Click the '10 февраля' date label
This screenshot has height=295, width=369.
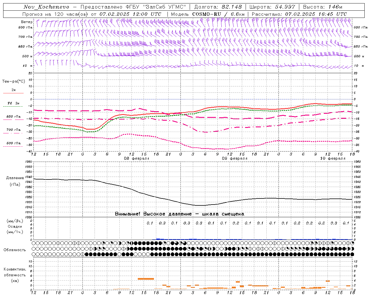(333, 158)
